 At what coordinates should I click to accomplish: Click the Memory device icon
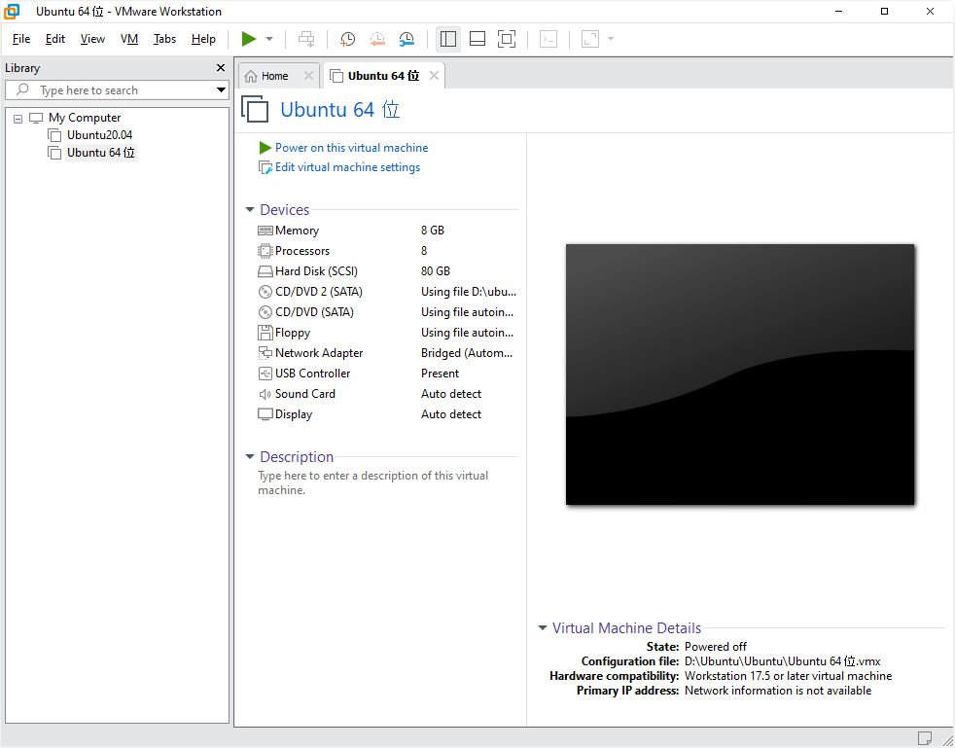click(x=265, y=231)
